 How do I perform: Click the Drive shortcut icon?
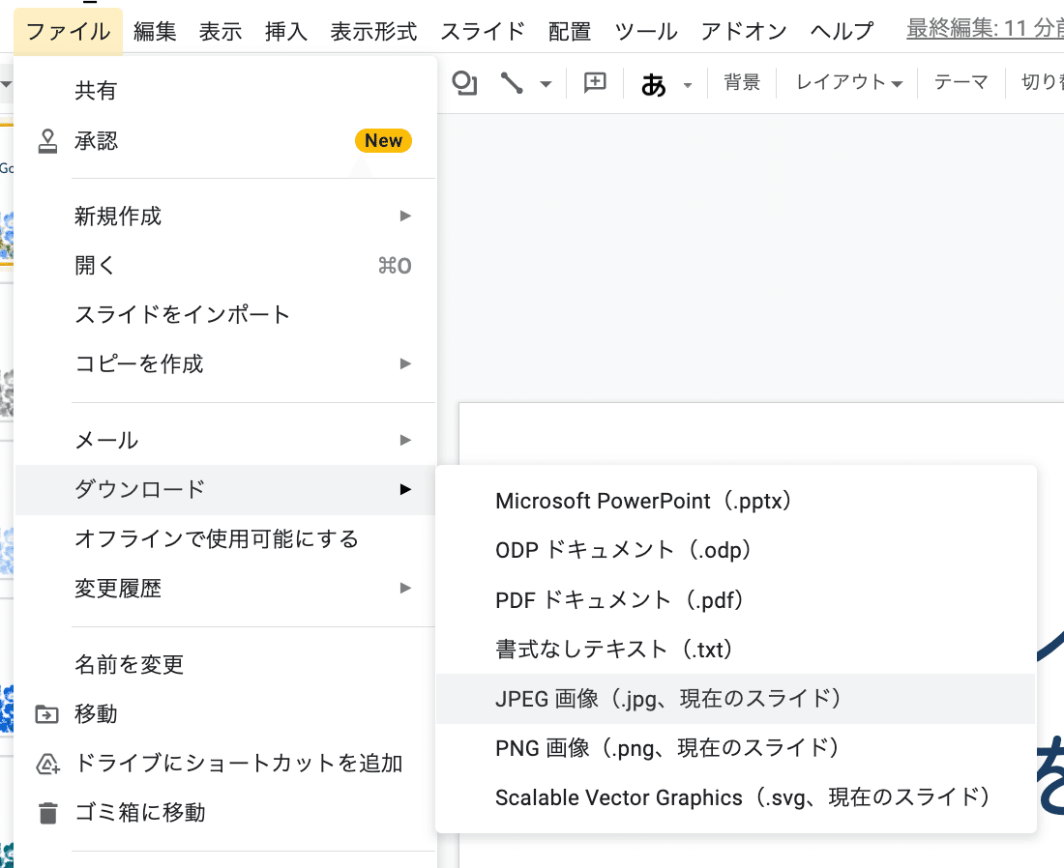tap(46, 765)
